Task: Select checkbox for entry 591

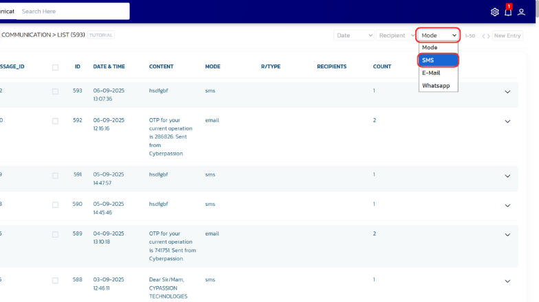Action: 55,176
